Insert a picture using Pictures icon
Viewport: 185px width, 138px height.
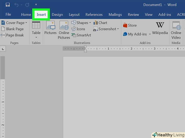point(50,28)
